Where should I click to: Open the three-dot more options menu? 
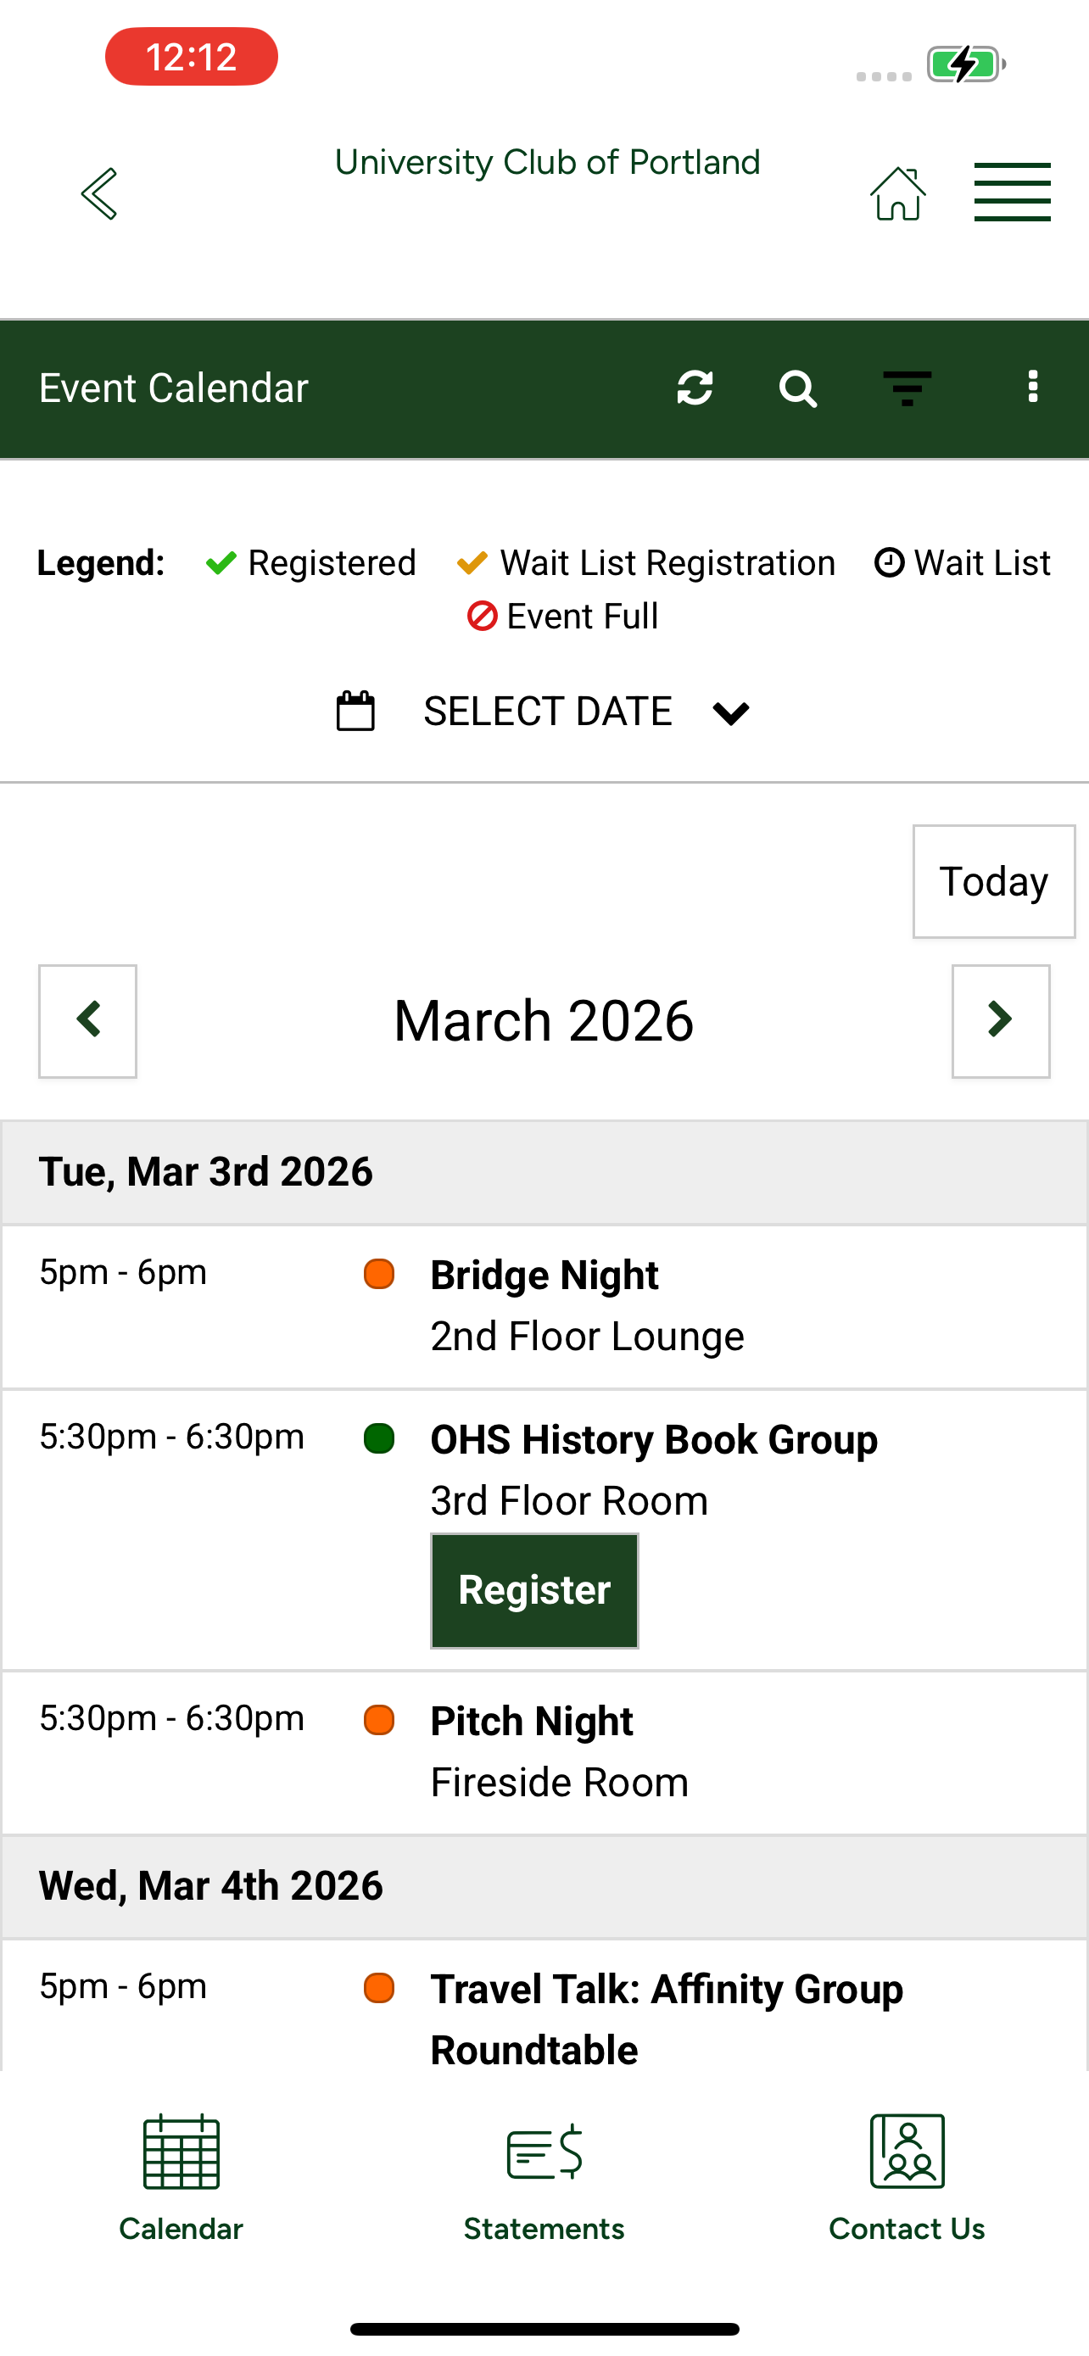click(1033, 387)
